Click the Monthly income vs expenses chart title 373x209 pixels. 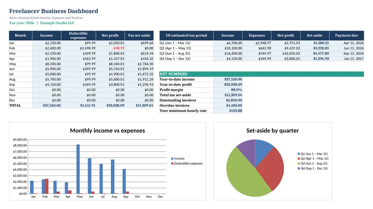coord(107,131)
